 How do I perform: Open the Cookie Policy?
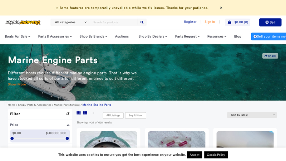[216, 155]
